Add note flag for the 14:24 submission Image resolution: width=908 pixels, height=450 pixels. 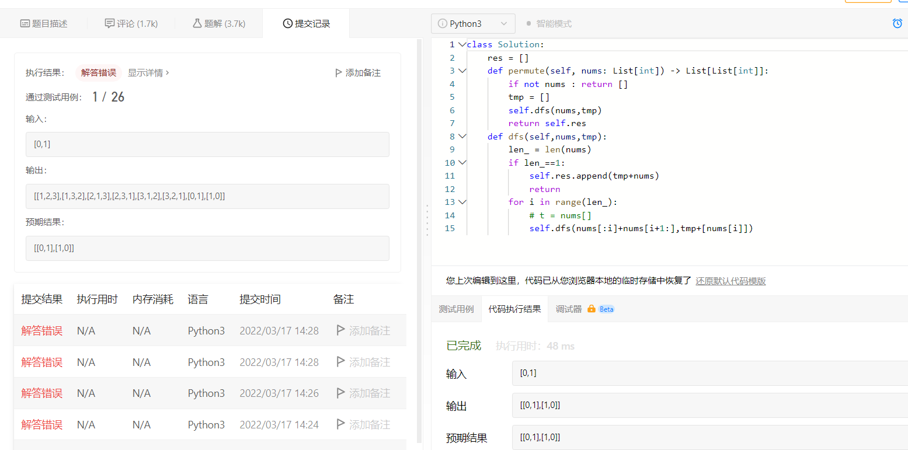(341, 424)
